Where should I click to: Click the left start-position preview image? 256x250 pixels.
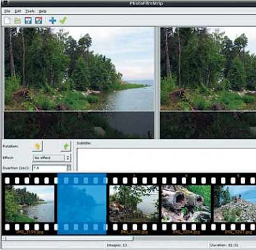coord(79,83)
